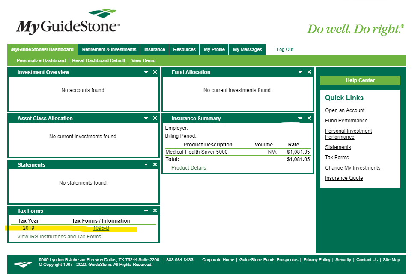This screenshot has width=418, height=280.
Task: Open the Insurance tab
Action: [155, 49]
